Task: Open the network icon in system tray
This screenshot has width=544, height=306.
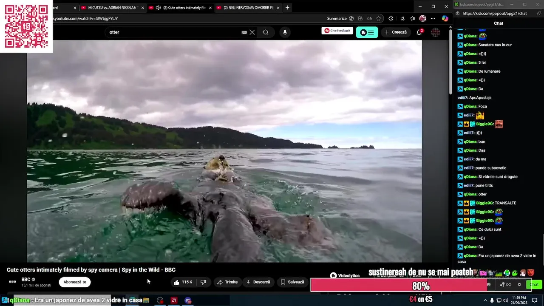Action: [499, 300]
